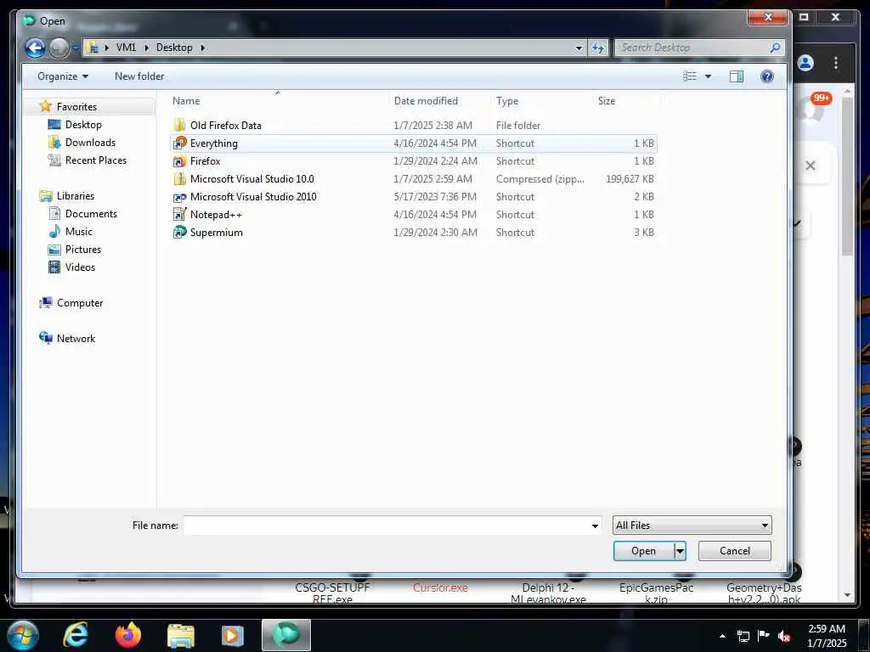Click the New folder button
The height and width of the screenshot is (652, 870).
pyautogui.click(x=139, y=76)
